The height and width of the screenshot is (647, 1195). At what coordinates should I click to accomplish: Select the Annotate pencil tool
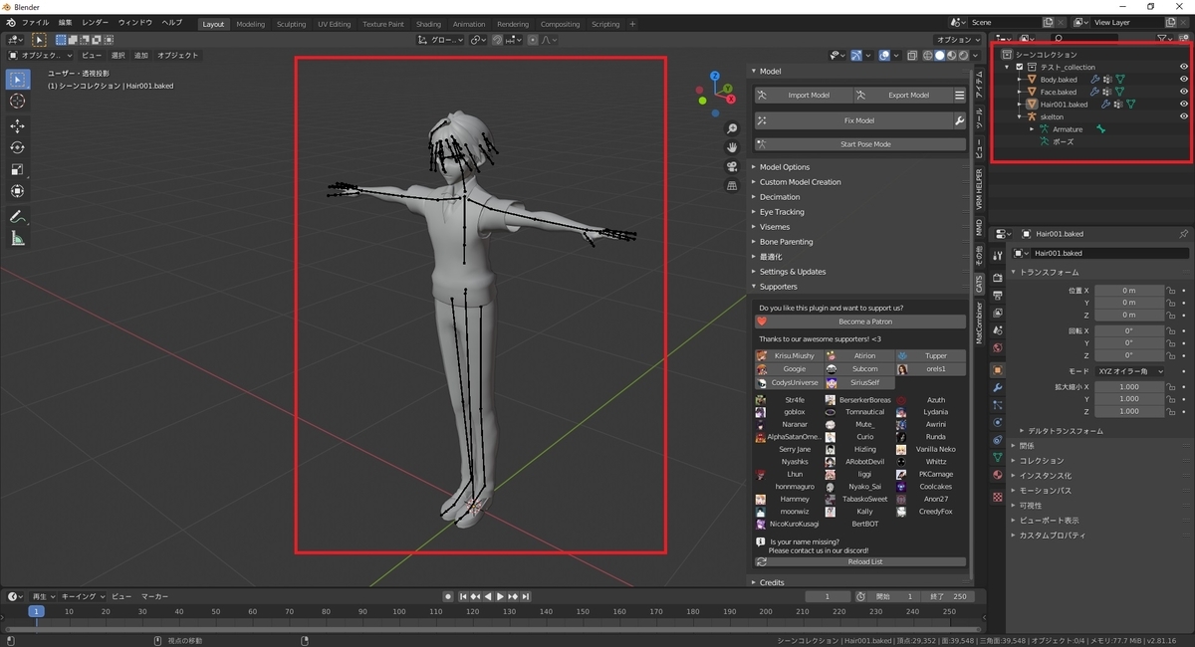pyautogui.click(x=17, y=216)
